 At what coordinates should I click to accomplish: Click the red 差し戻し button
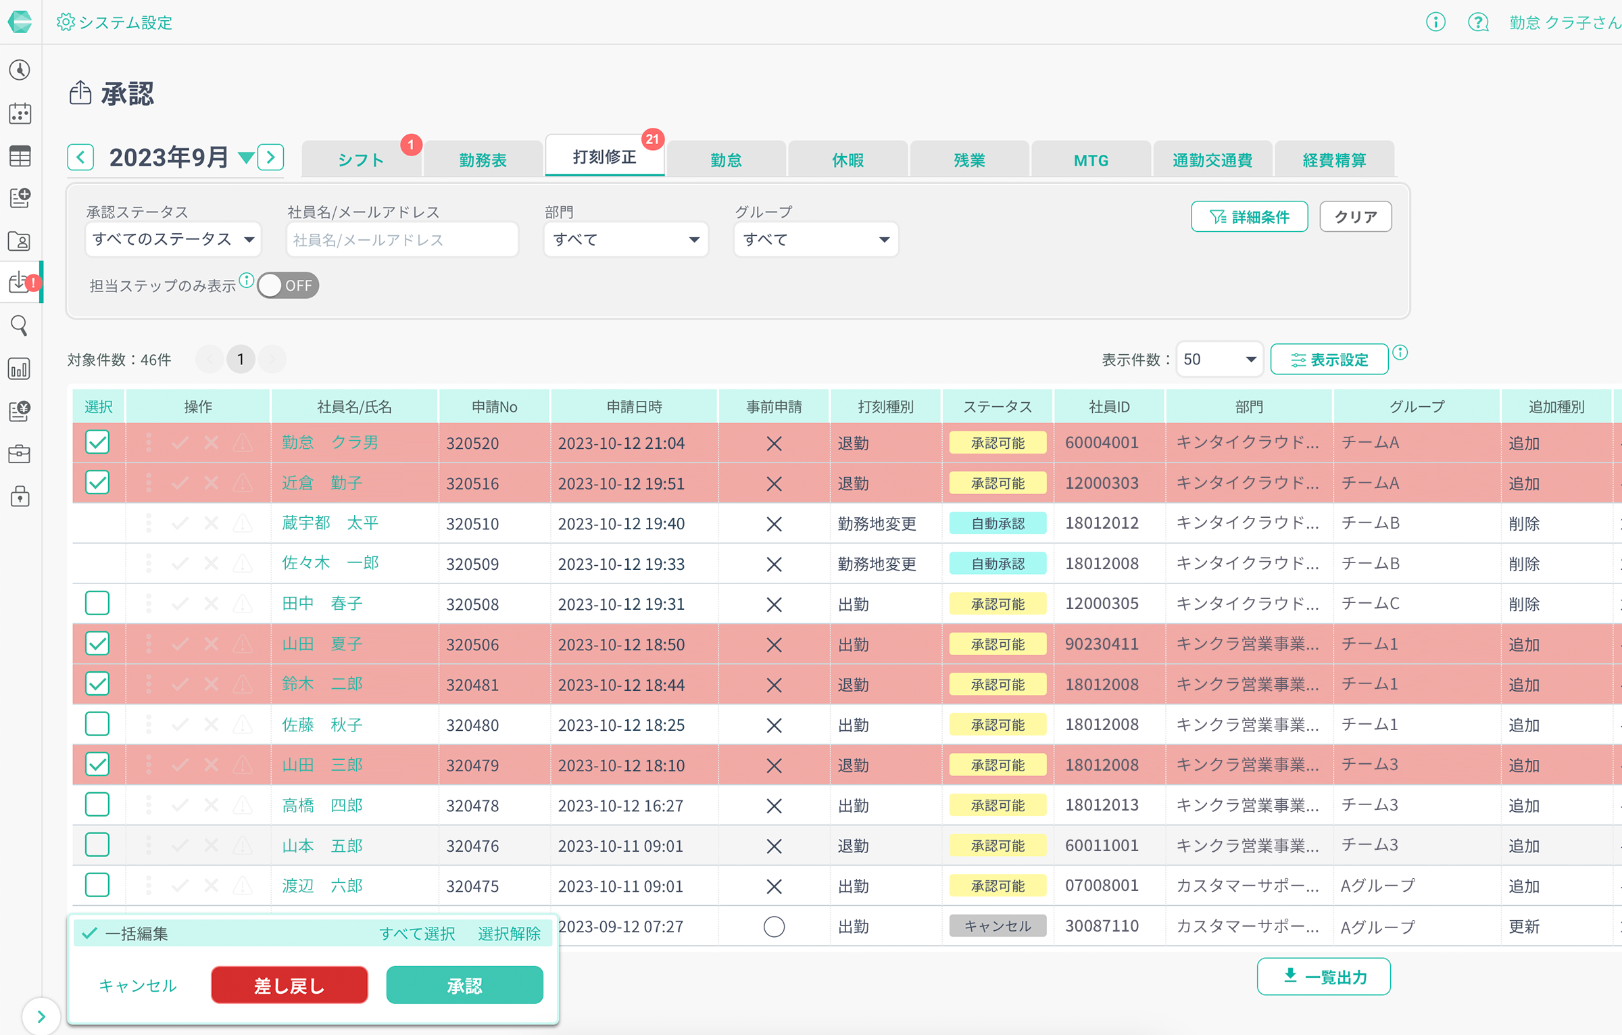pos(289,985)
